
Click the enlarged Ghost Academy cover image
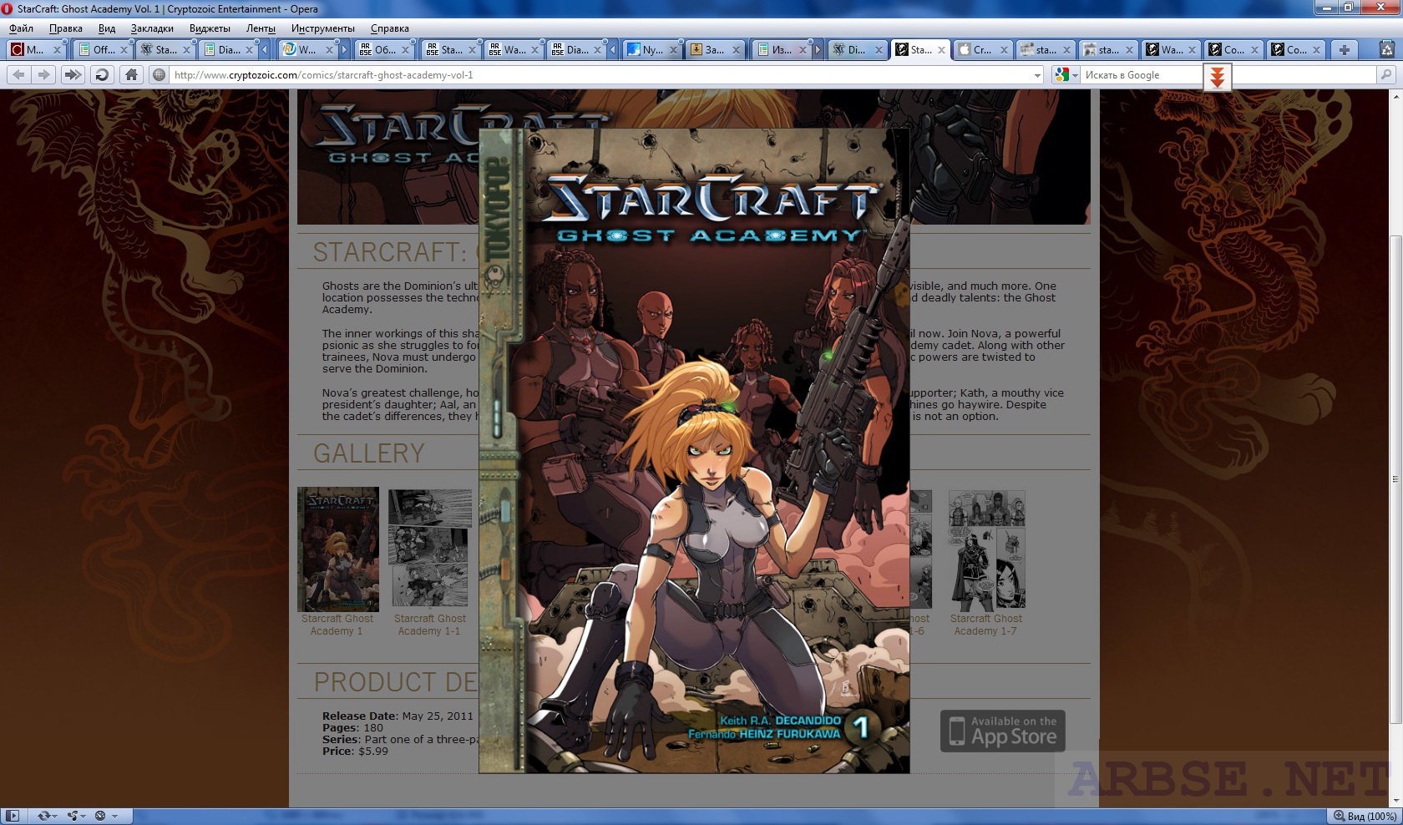coord(694,451)
